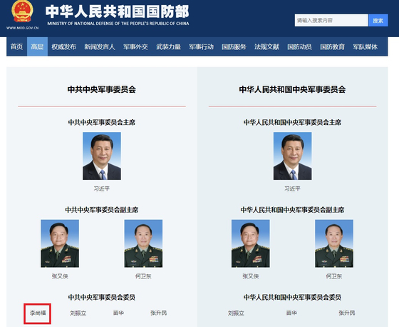
Task: Click 何卫东 name in right panel
Action: coord(334,276)
